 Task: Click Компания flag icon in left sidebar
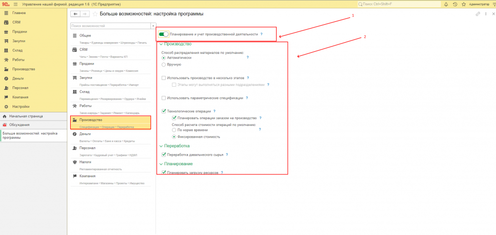[6, 97]
